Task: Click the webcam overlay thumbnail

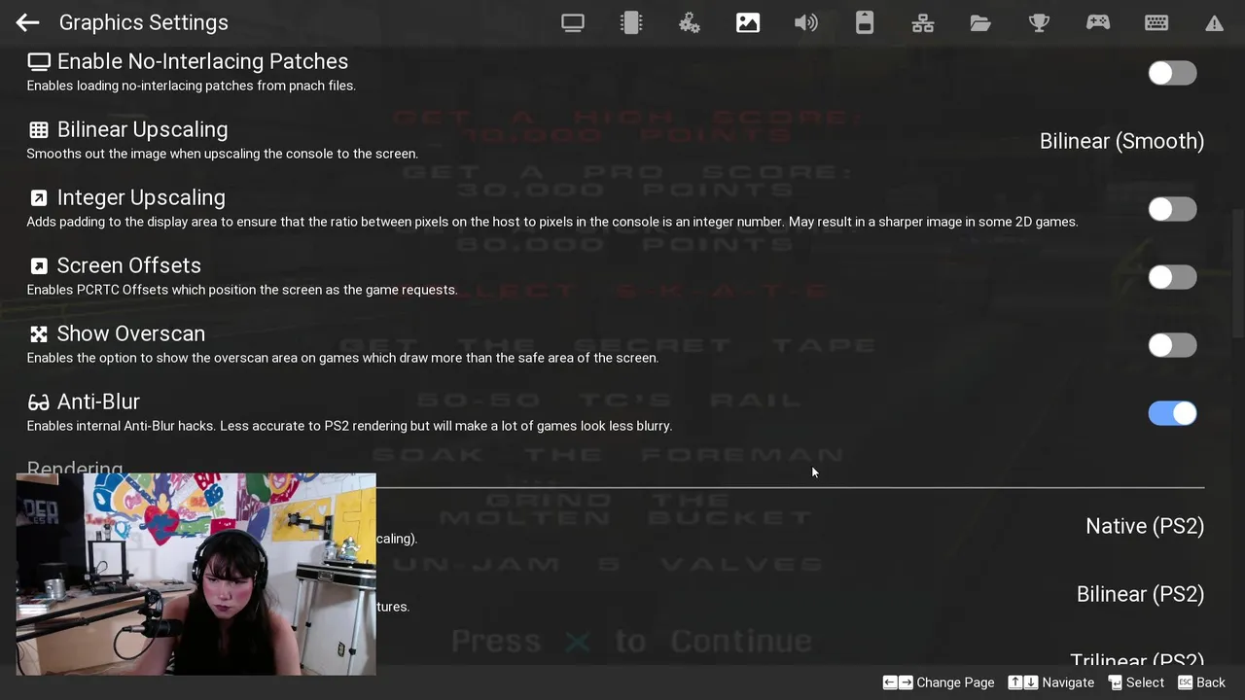Action: coord(196,574)
